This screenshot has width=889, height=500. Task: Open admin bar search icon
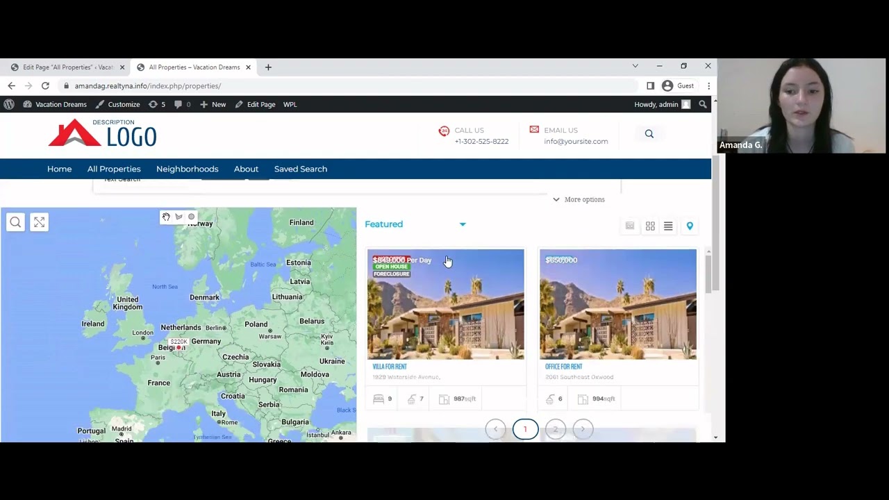(703, 104)
